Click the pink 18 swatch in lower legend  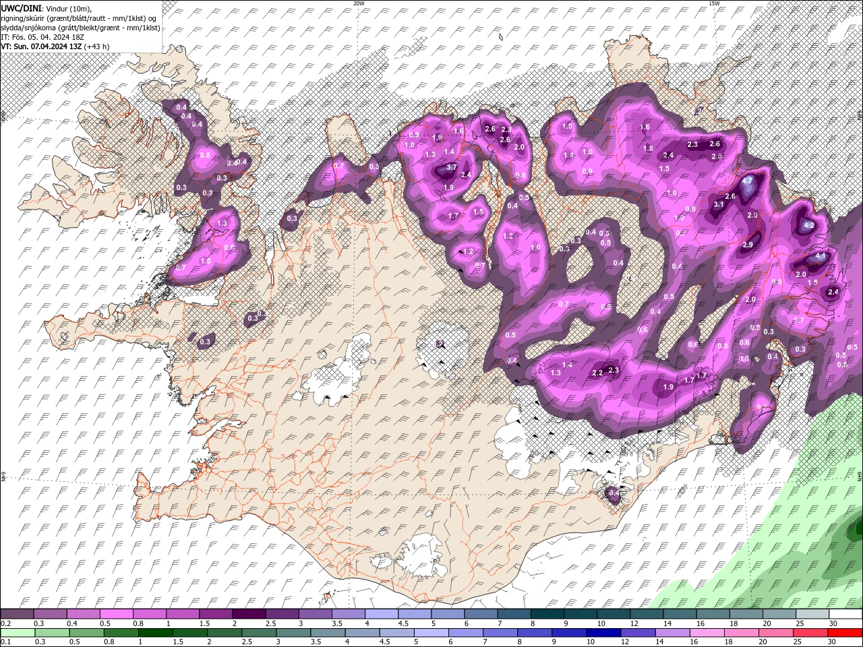(742, 633)
